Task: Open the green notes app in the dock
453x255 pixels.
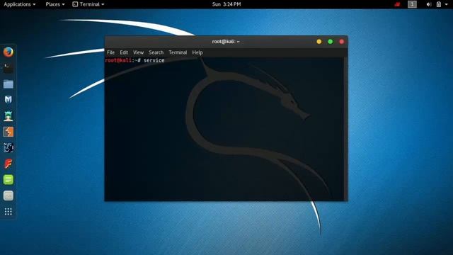Action: [x=8, y=179]
